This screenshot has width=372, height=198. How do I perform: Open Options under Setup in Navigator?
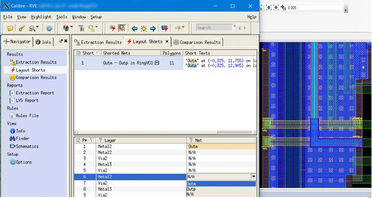click(21, 162)
